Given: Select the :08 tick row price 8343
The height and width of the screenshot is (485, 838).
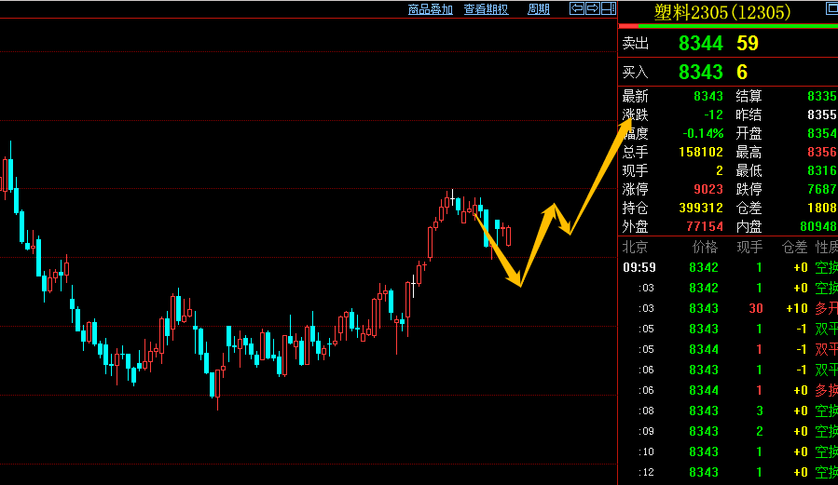Looking at the screenshot, I should pyautogui.click(x=704, y=411).
